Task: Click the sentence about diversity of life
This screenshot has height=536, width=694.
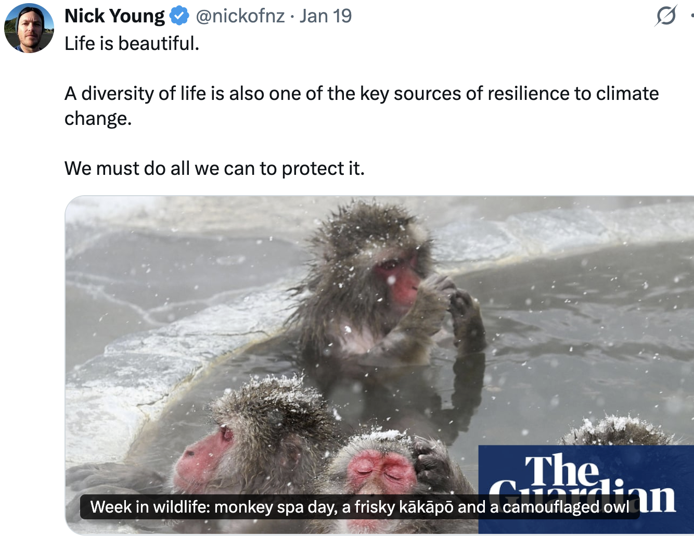Action: coord(362,106)
